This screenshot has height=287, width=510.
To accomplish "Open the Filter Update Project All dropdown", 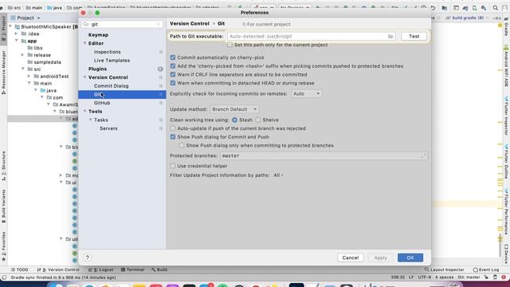I will point(278,175).
